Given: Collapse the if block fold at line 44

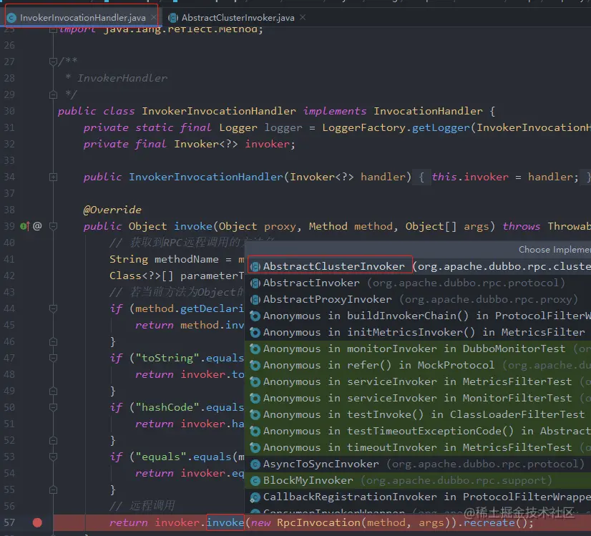Looking at the screenshot, I should (53, 308).
